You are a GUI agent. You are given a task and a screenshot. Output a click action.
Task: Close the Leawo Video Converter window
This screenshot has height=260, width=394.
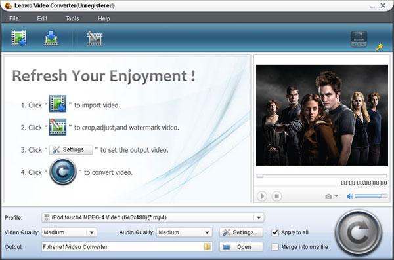point(383,5)
